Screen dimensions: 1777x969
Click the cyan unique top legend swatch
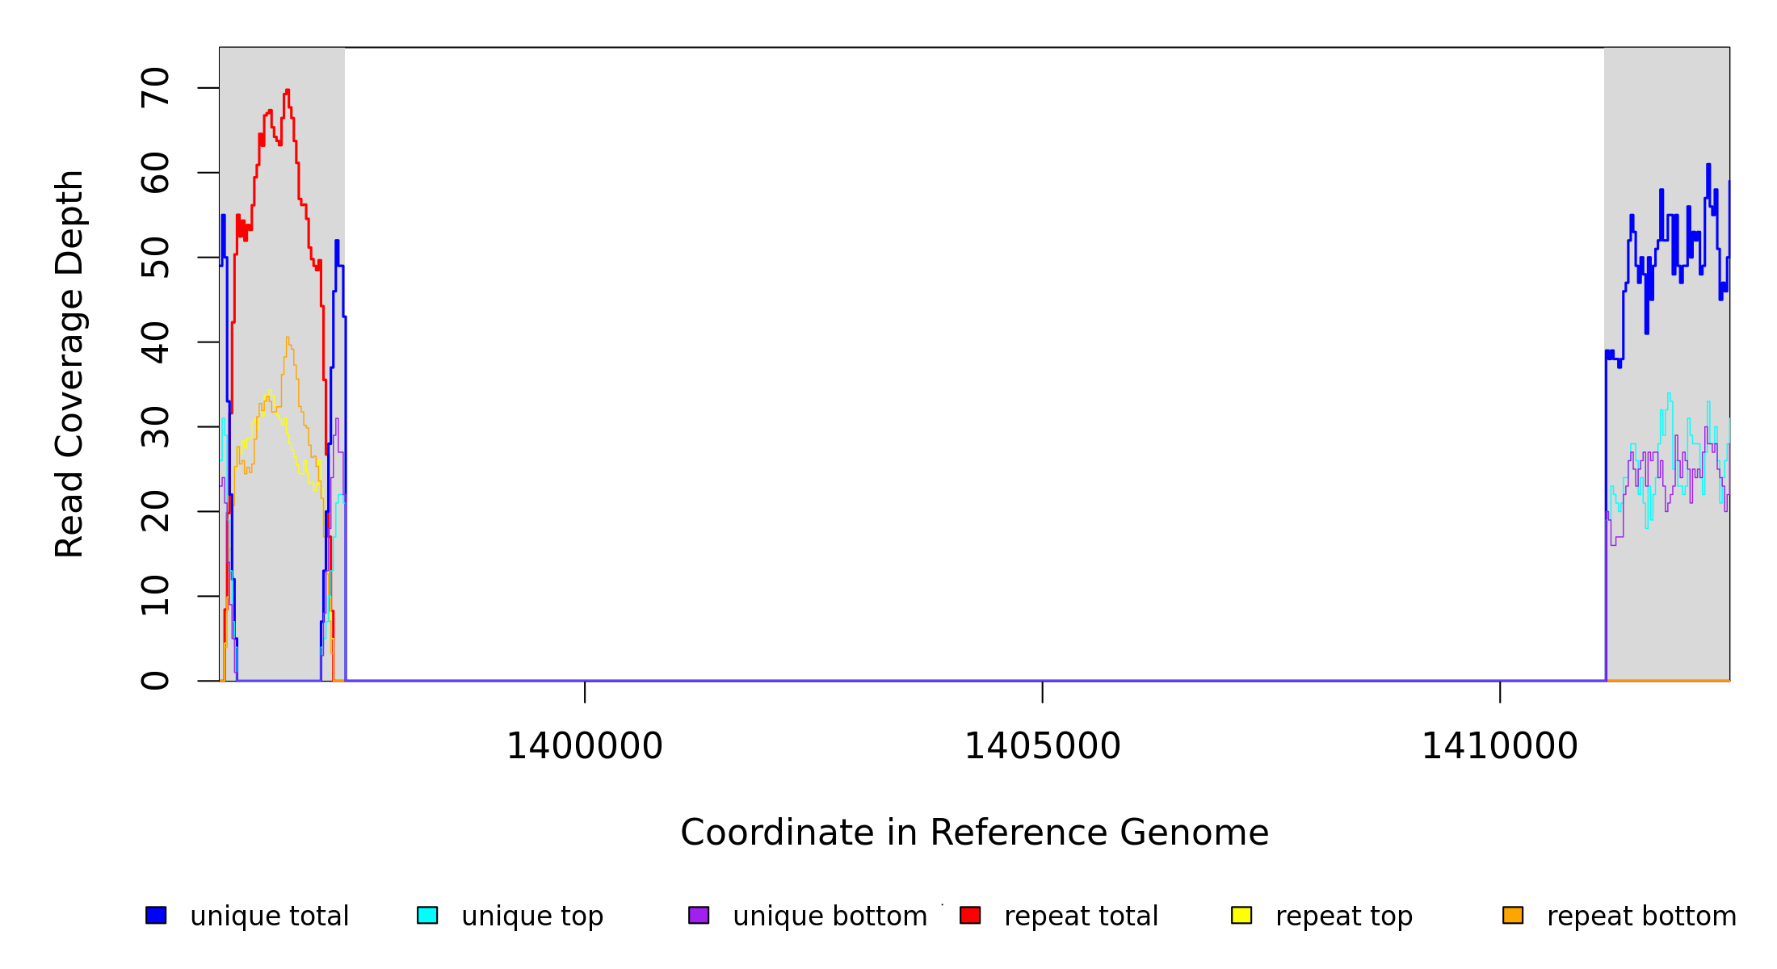(x=427, y=915)
